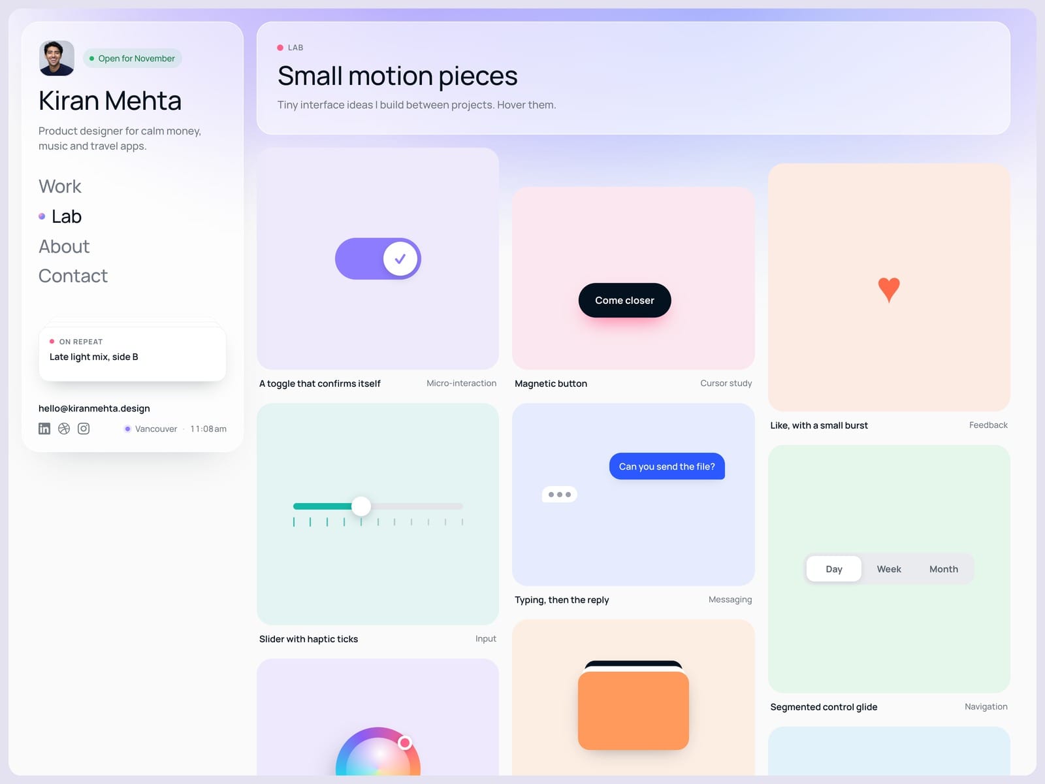Click Like, with a small burst caption
The height and width of the screenshot is (784, 1045).
[819, 425]
